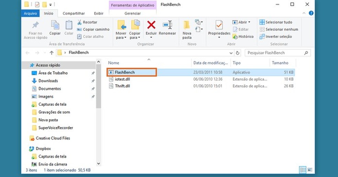Open the Copiar para menu
Image resolution: width=338 pixels, height=177 pixels.
click(x=135, y=30)
